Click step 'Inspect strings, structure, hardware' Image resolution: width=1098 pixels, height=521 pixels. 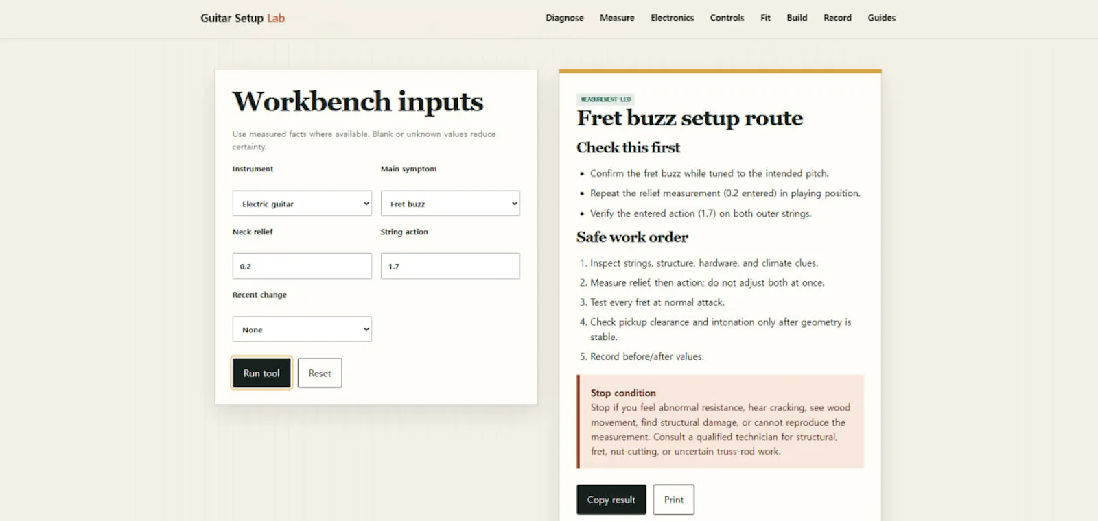click(x=704, y=263)
